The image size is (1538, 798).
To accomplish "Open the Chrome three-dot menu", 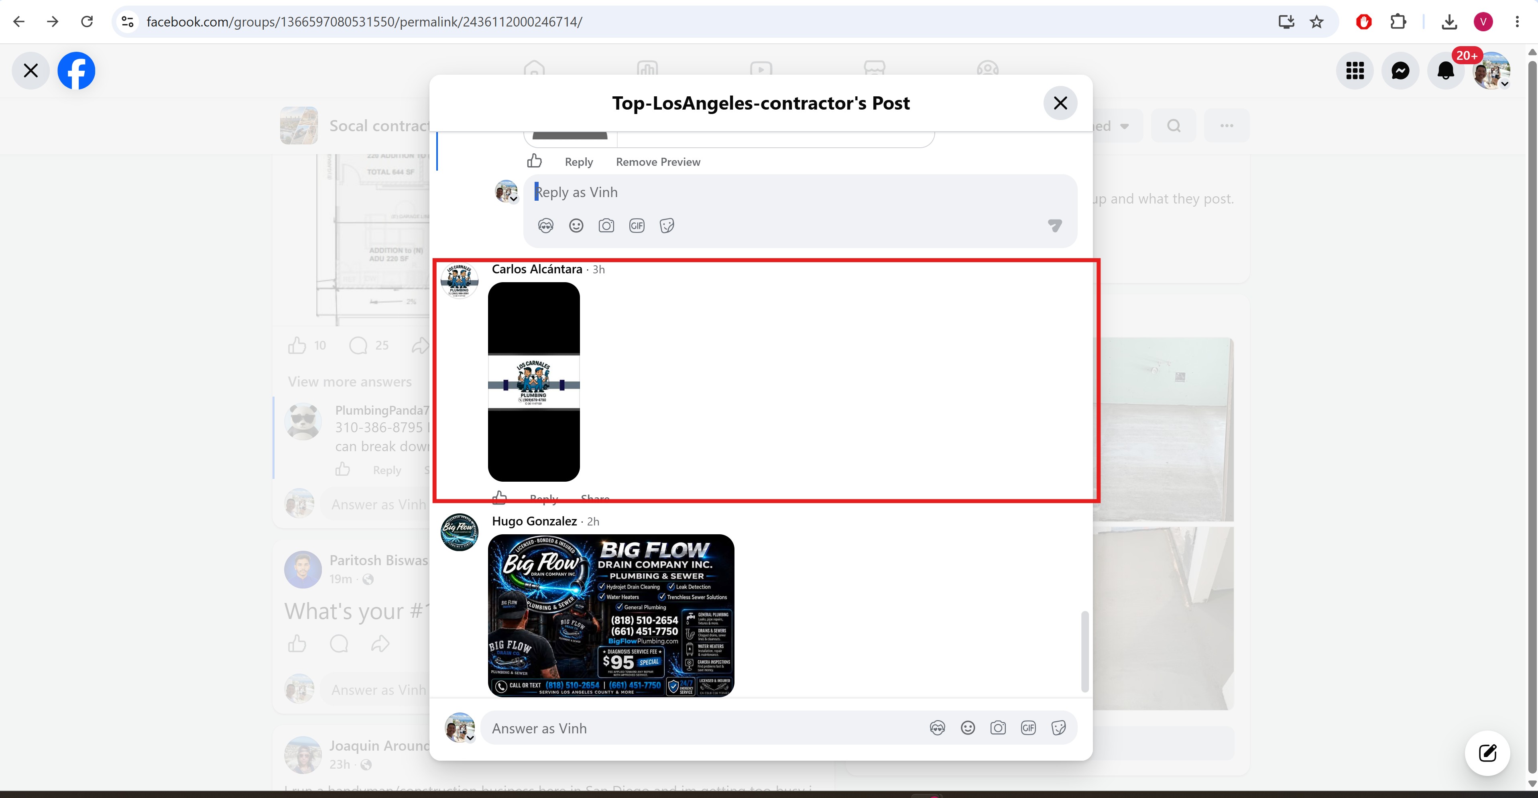I will 1517,22.
